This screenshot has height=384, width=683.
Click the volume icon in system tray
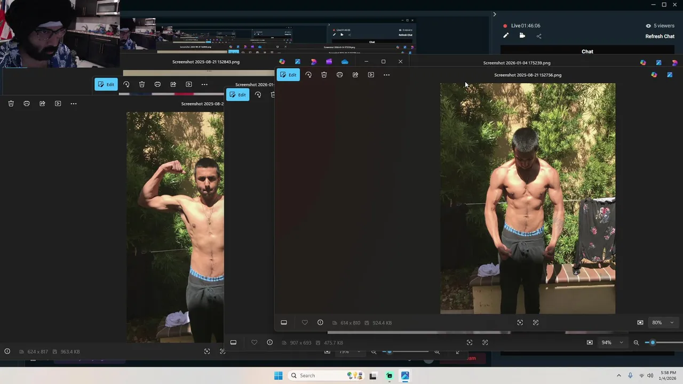650,375
